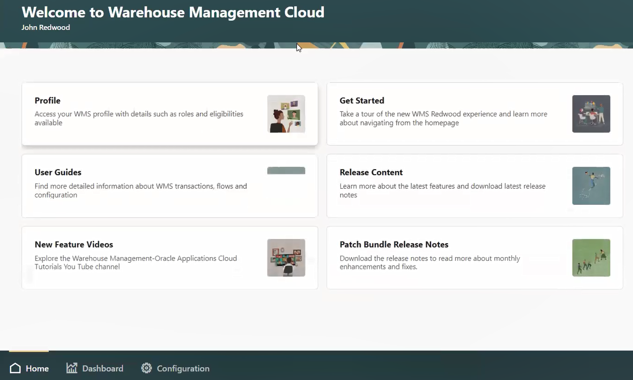The width and height of the screenshot is (633, 380).
Task: Open the Get Started card title
Action: pyautogui.click(x=362, y=101)
